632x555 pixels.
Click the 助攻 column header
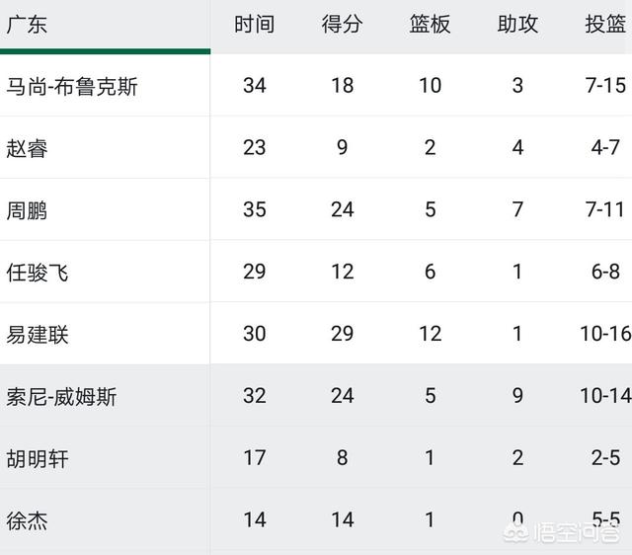pos(517,24)
